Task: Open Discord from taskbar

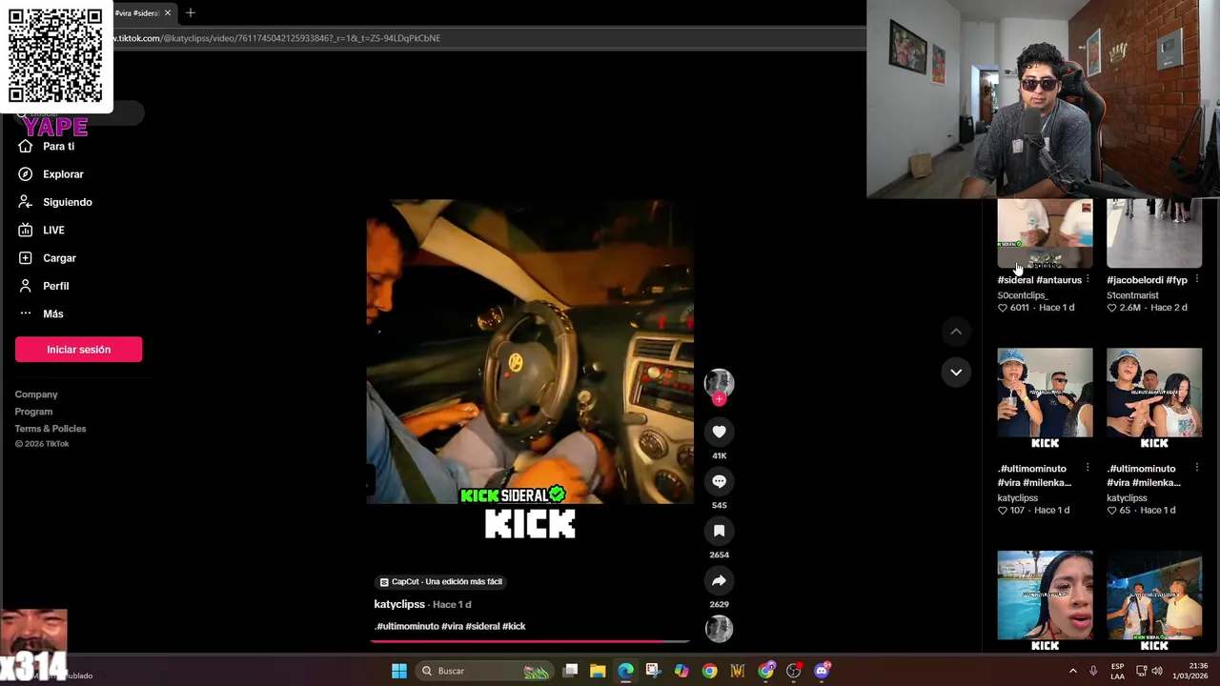Action: (822, 671)
